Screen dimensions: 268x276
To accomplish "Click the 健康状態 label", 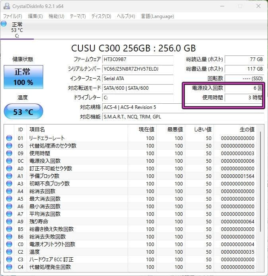I will [23, 59].
